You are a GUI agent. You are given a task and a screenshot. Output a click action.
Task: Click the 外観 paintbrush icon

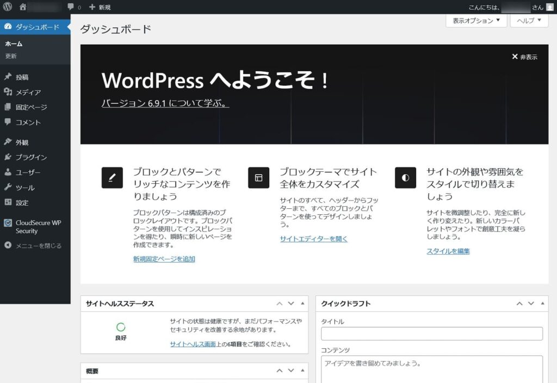point(8,142)
